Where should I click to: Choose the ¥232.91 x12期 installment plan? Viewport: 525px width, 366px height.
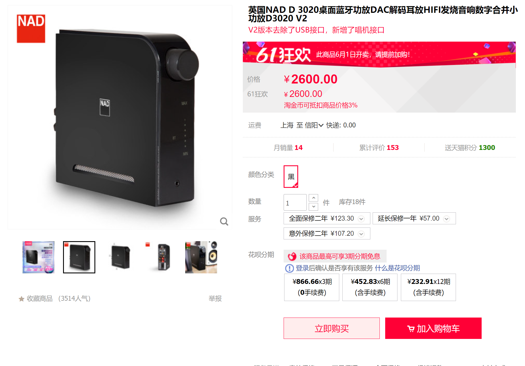coord(428,287)
